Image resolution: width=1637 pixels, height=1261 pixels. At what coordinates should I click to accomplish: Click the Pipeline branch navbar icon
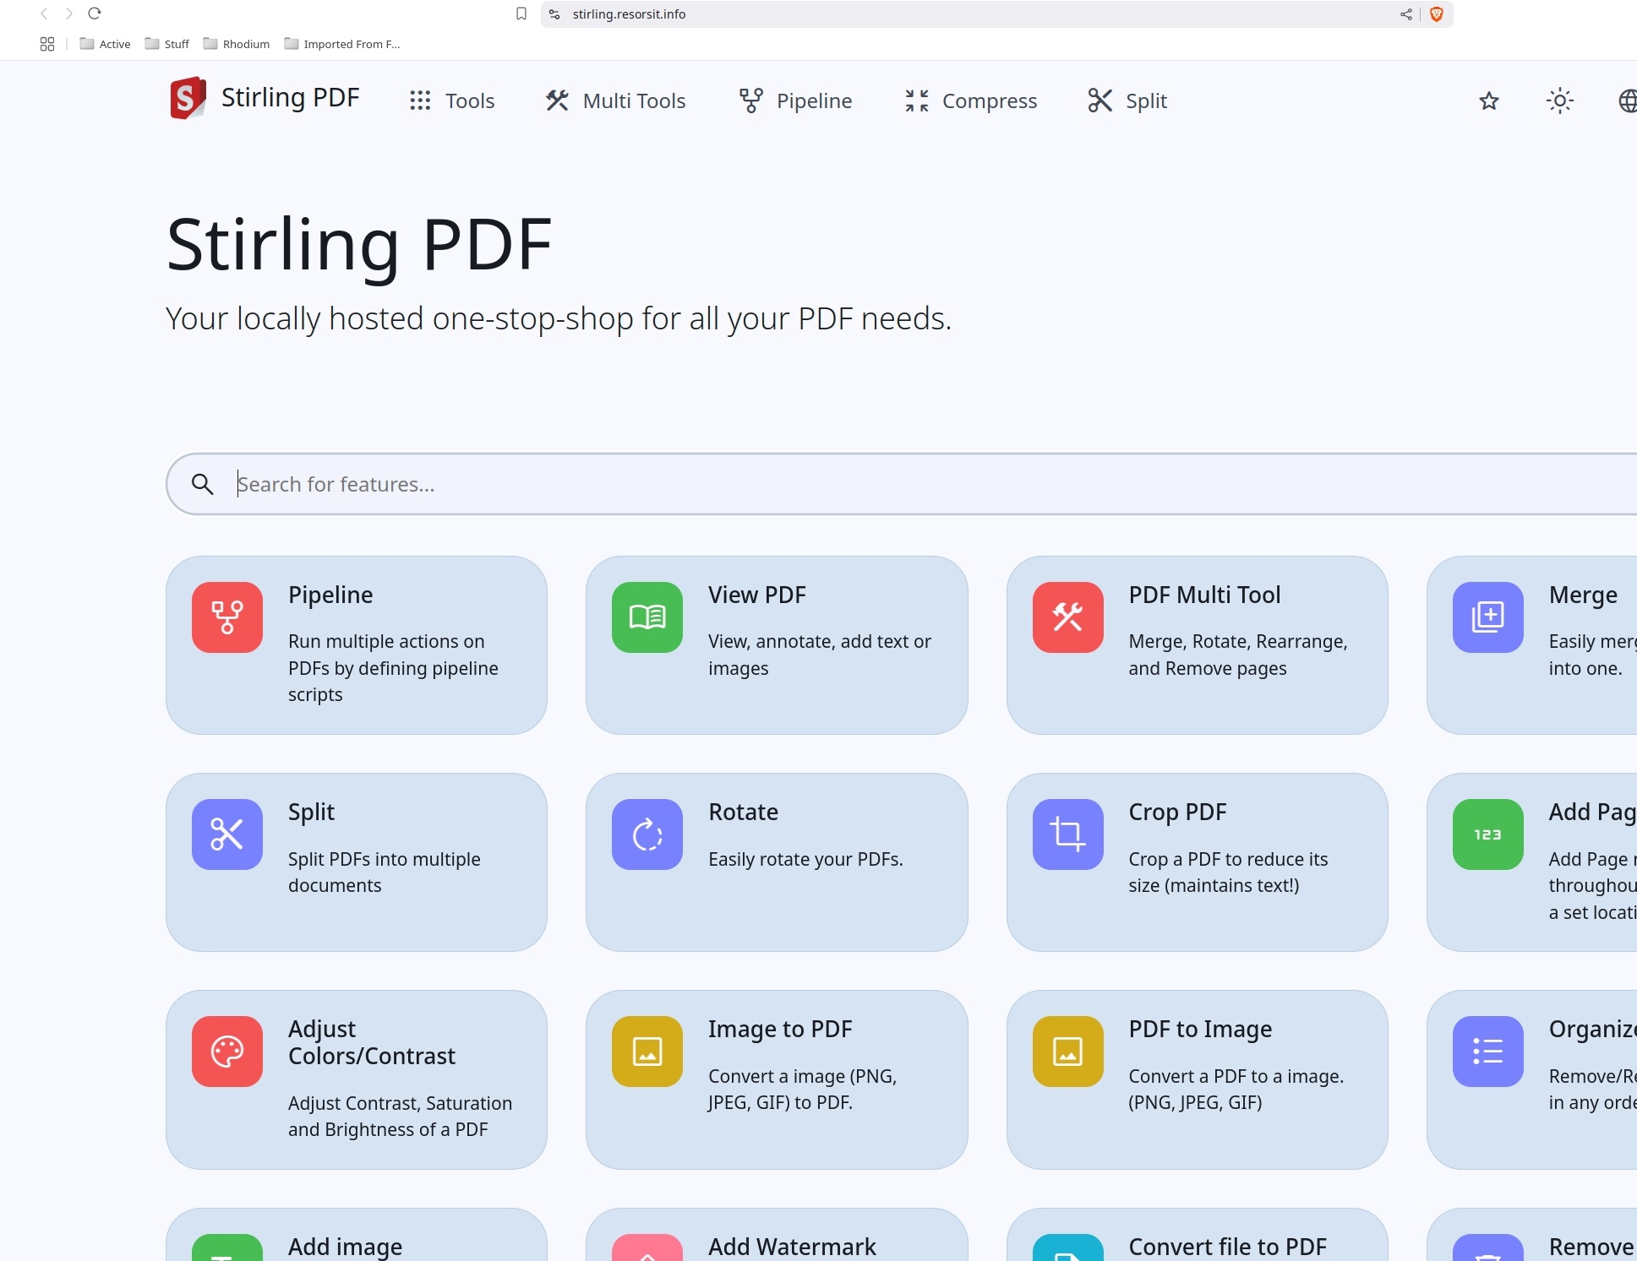[750, 101]
